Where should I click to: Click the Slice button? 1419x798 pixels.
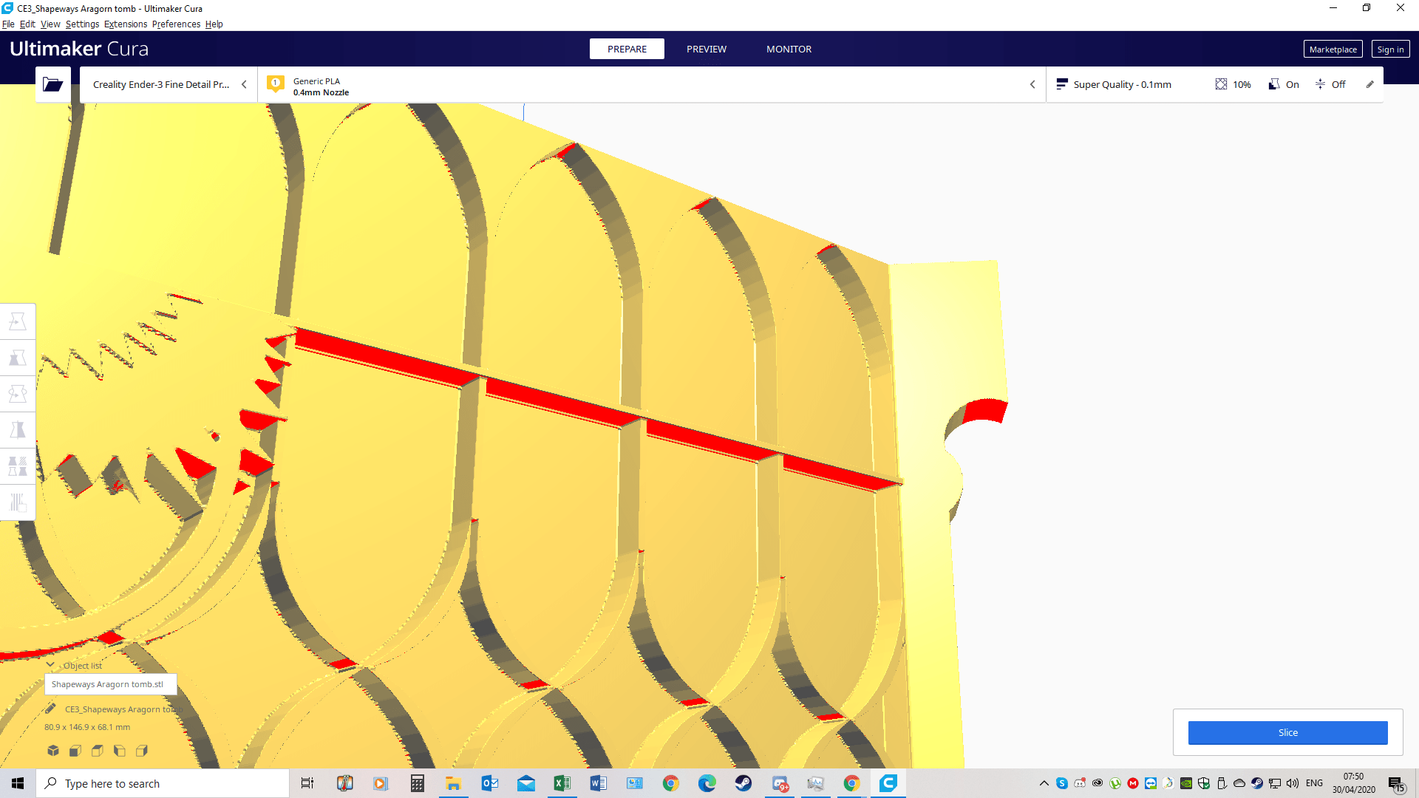pos(1287,732)
